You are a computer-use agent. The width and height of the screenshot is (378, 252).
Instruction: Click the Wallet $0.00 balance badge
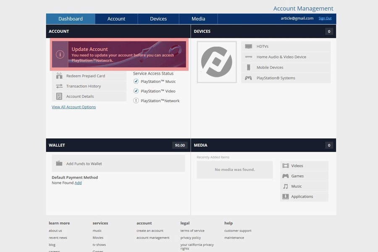(180, 145)
